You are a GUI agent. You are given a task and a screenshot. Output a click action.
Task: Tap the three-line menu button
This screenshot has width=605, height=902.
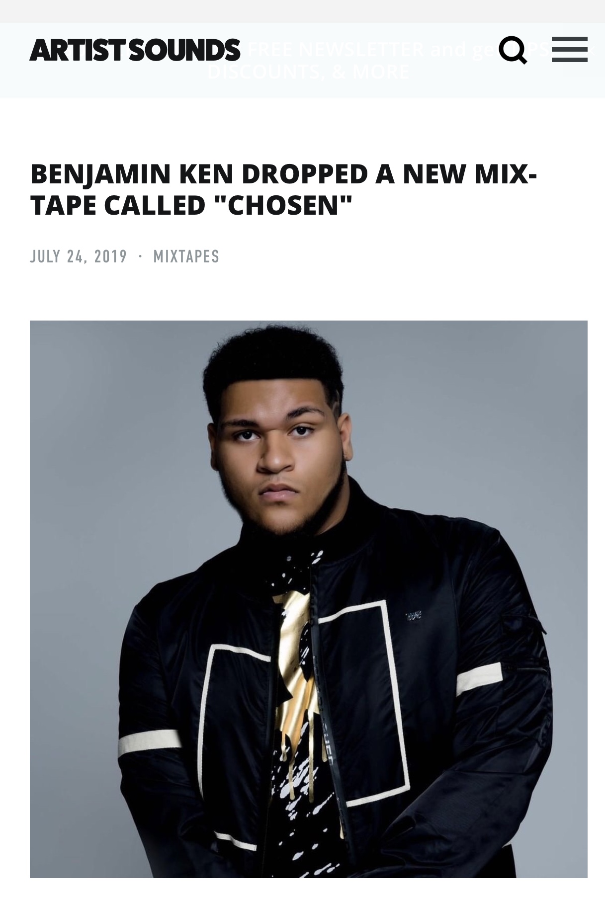(570, 50)
